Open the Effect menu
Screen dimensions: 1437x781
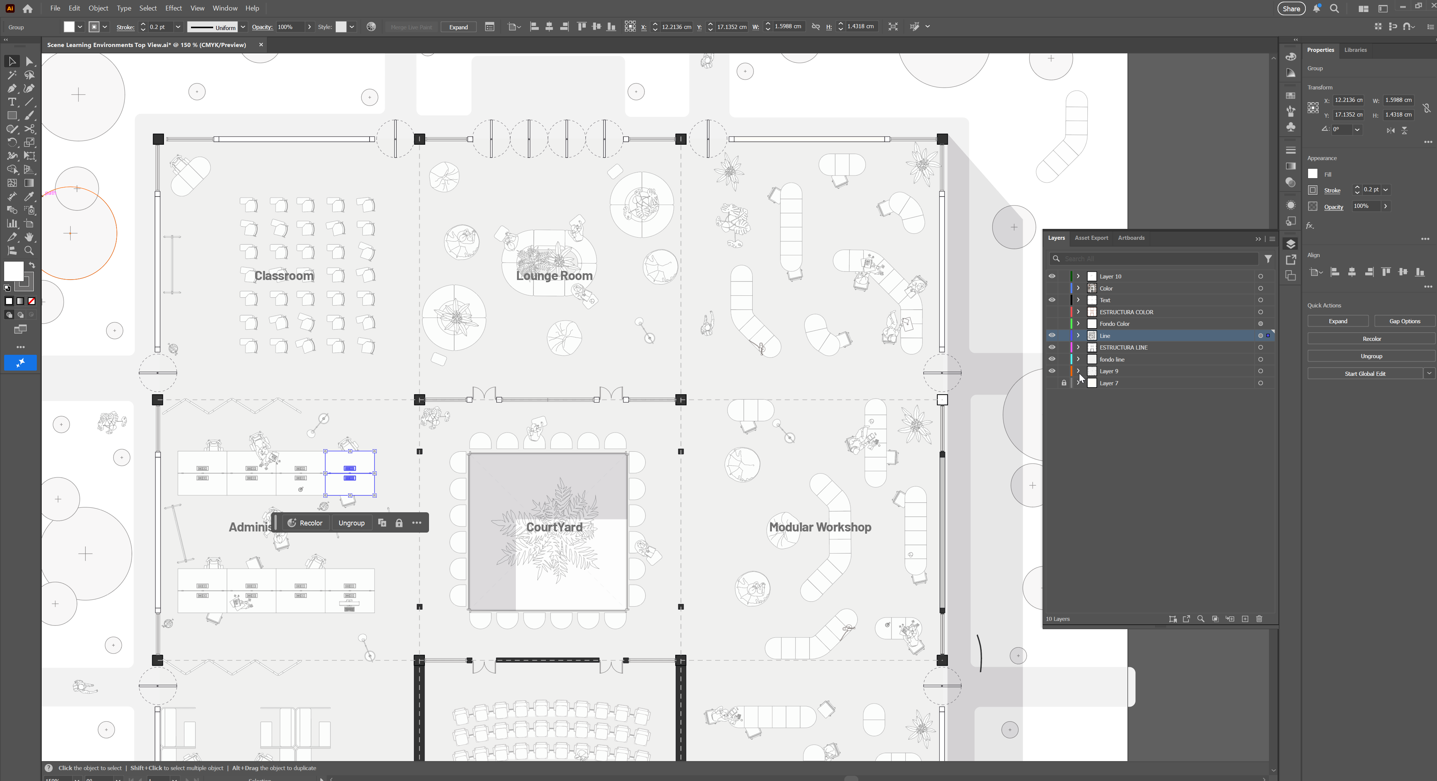click(x=173, y=8)
